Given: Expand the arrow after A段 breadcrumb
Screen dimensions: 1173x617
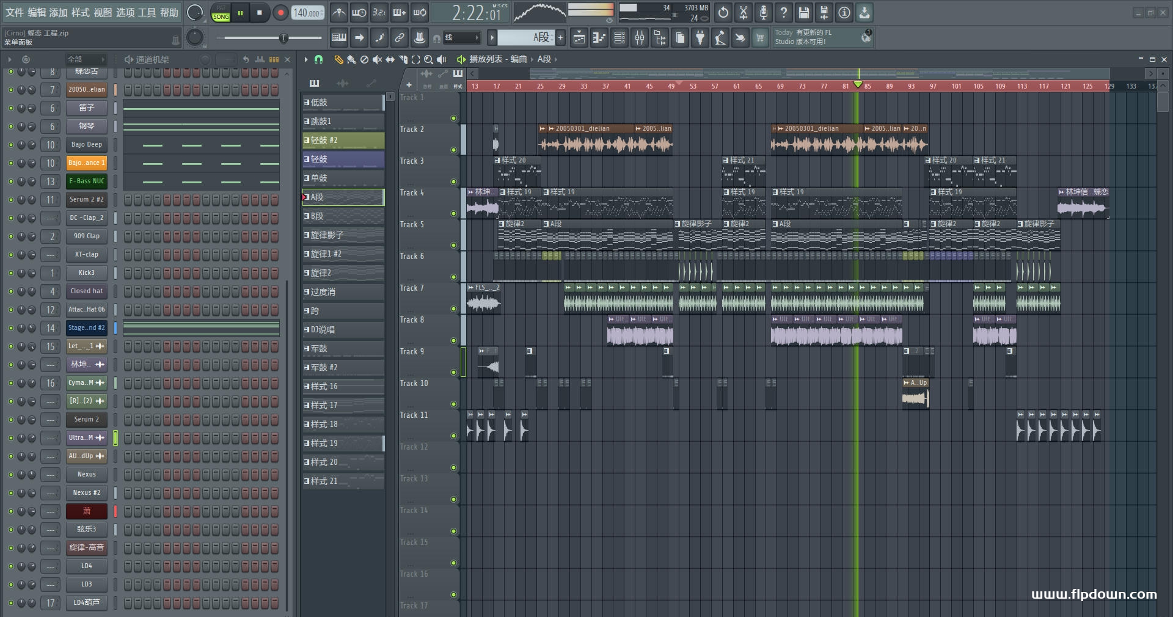Looking at the screenshot, I should coord(555,59).
